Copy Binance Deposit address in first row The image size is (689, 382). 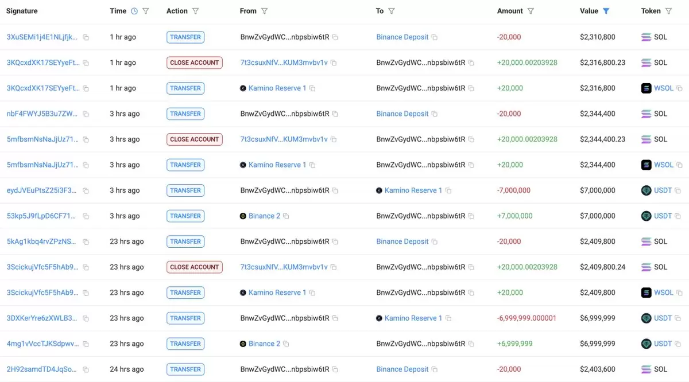pyautogui.click(x=435, y=37)
